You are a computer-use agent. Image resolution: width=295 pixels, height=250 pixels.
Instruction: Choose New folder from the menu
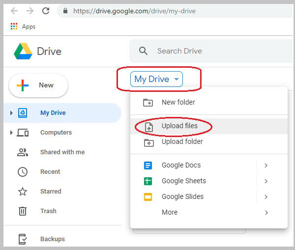click(x=209, y=103)
